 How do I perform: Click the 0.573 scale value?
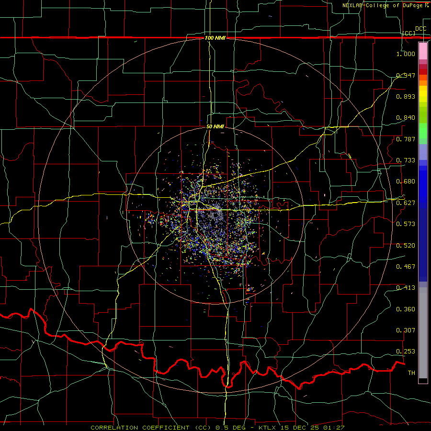click(406, 224)
